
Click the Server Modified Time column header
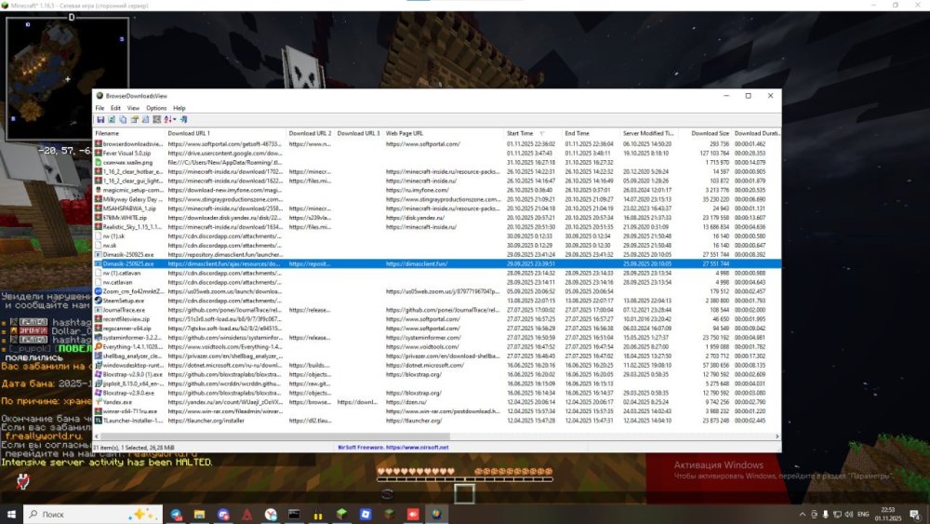point(648,133)
